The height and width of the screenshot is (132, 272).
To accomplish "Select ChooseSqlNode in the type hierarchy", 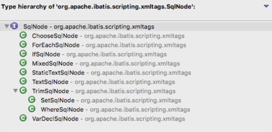I will click(x=108, y=36).
